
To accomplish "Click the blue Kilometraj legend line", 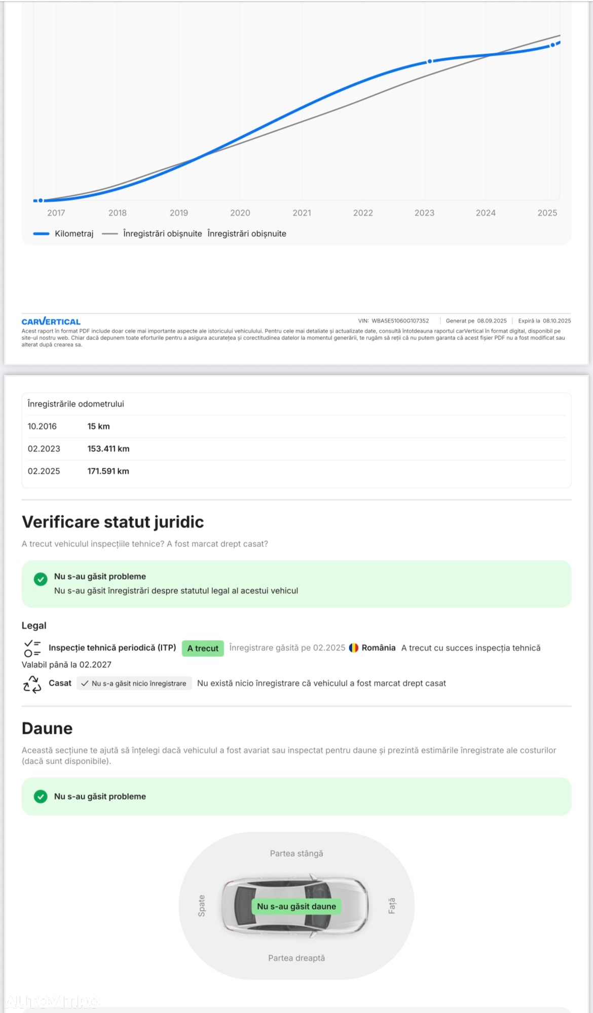I will pyautogui.click(x=41, y=234).
